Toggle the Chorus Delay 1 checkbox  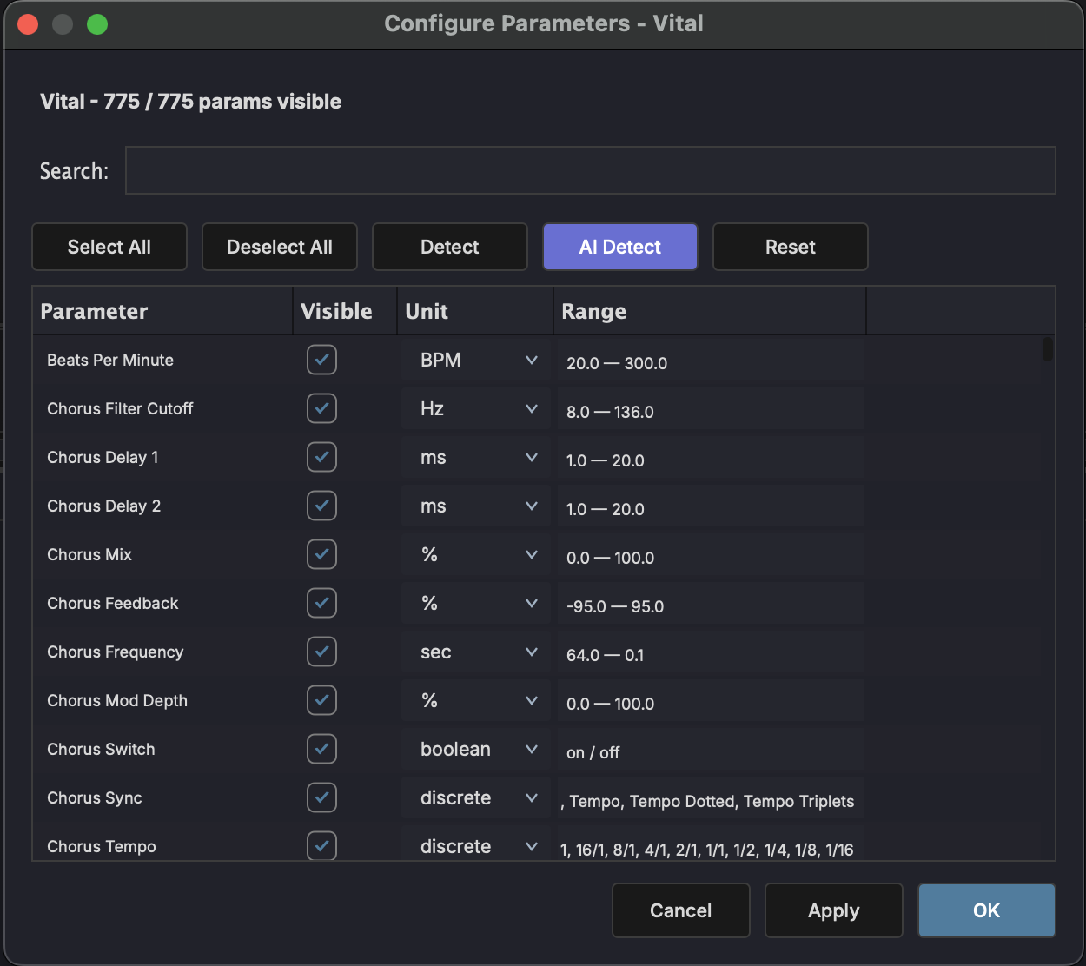321,457
